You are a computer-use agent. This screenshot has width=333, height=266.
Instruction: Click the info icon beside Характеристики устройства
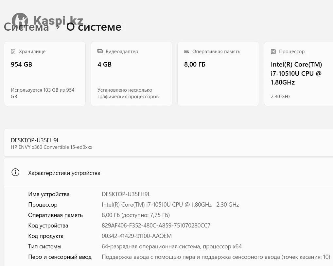15,173
